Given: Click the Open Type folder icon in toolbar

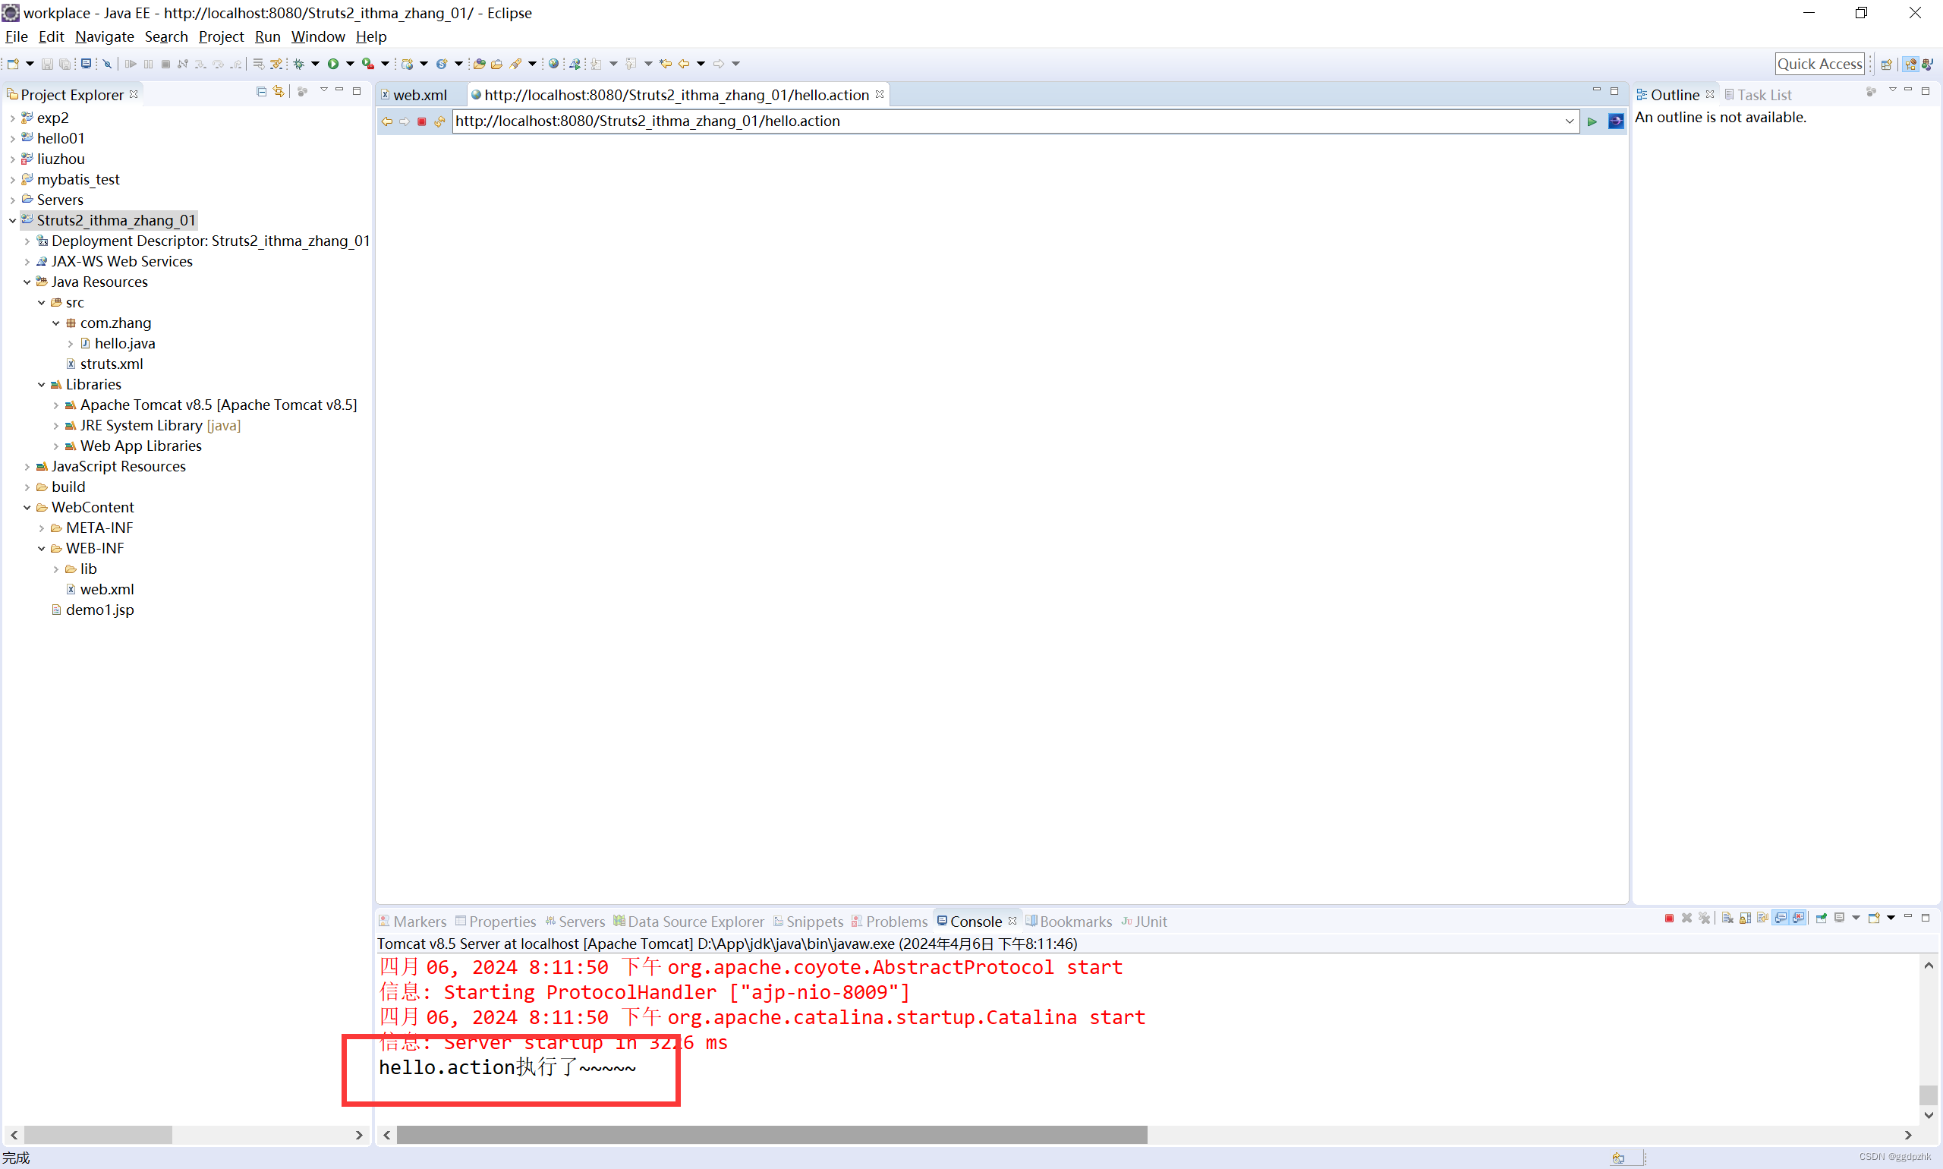Looking at the screenshot, I should click(479, 64).
